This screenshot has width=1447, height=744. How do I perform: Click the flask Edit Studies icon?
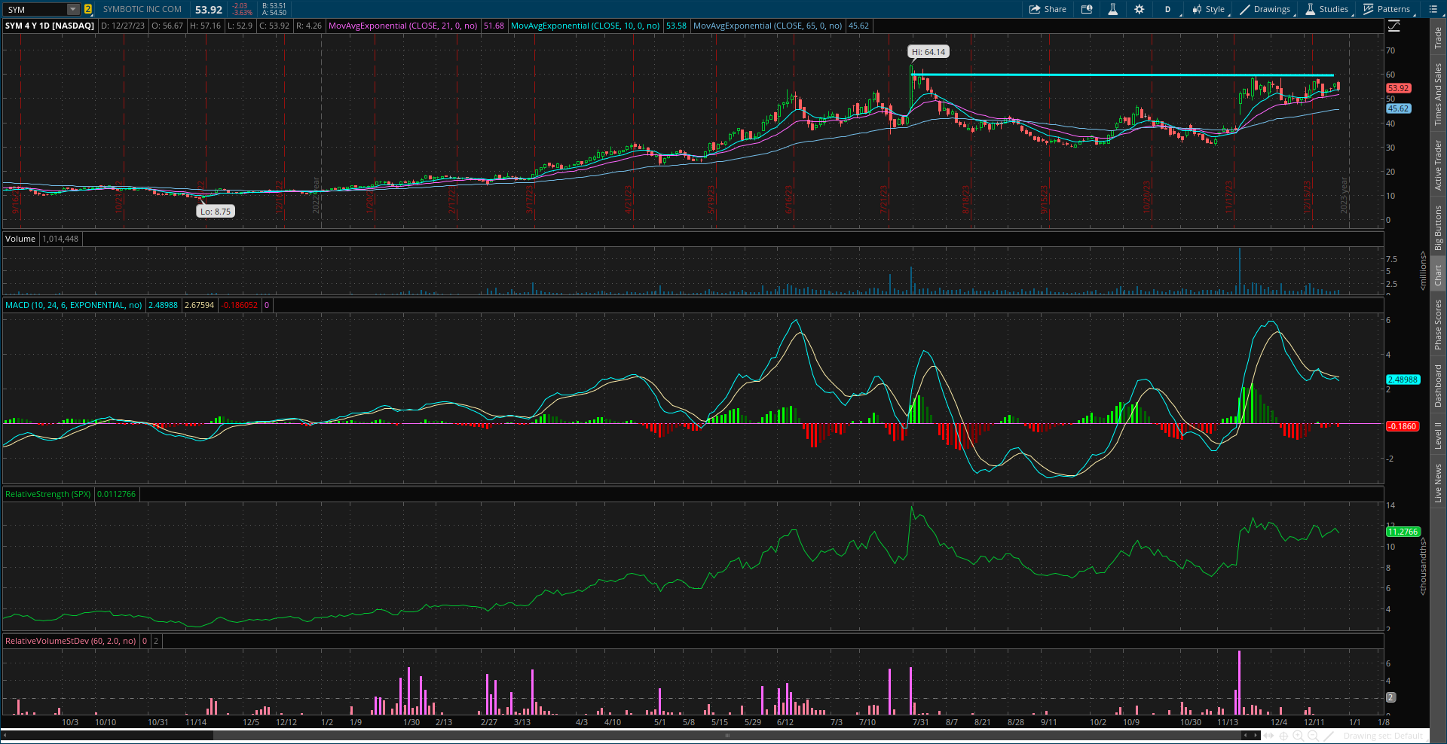tap(1112, 9)
